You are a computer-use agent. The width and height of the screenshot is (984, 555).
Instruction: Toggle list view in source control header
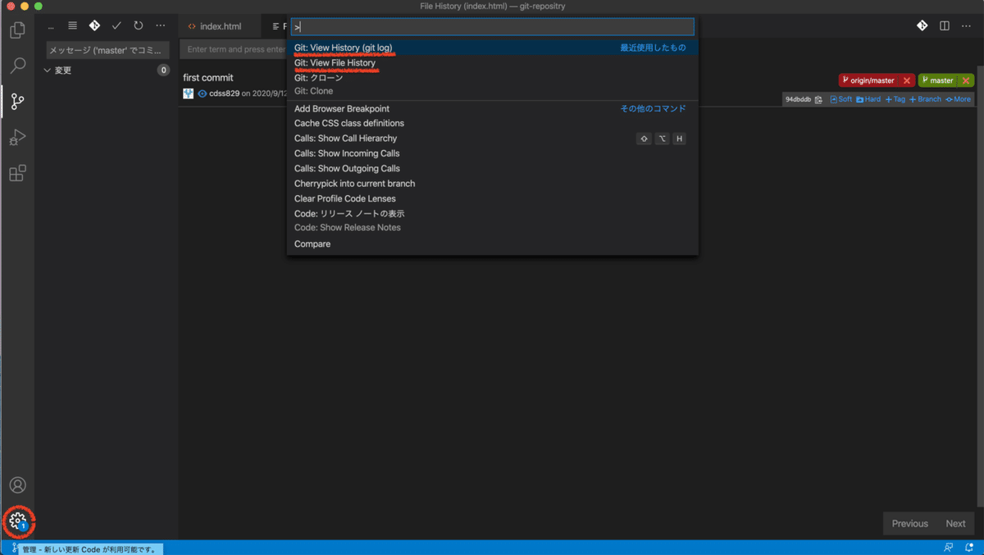pyautogui.click(x=72, y=25)
